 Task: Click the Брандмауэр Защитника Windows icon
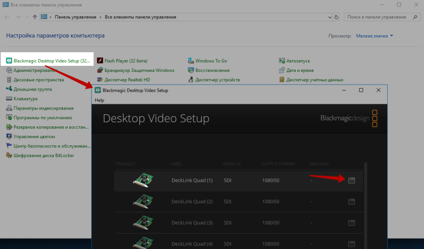point(100,70)
